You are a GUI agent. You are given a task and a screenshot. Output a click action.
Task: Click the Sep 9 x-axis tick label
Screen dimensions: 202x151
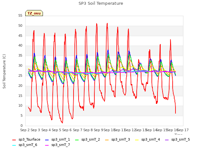[x=98, y=130]
